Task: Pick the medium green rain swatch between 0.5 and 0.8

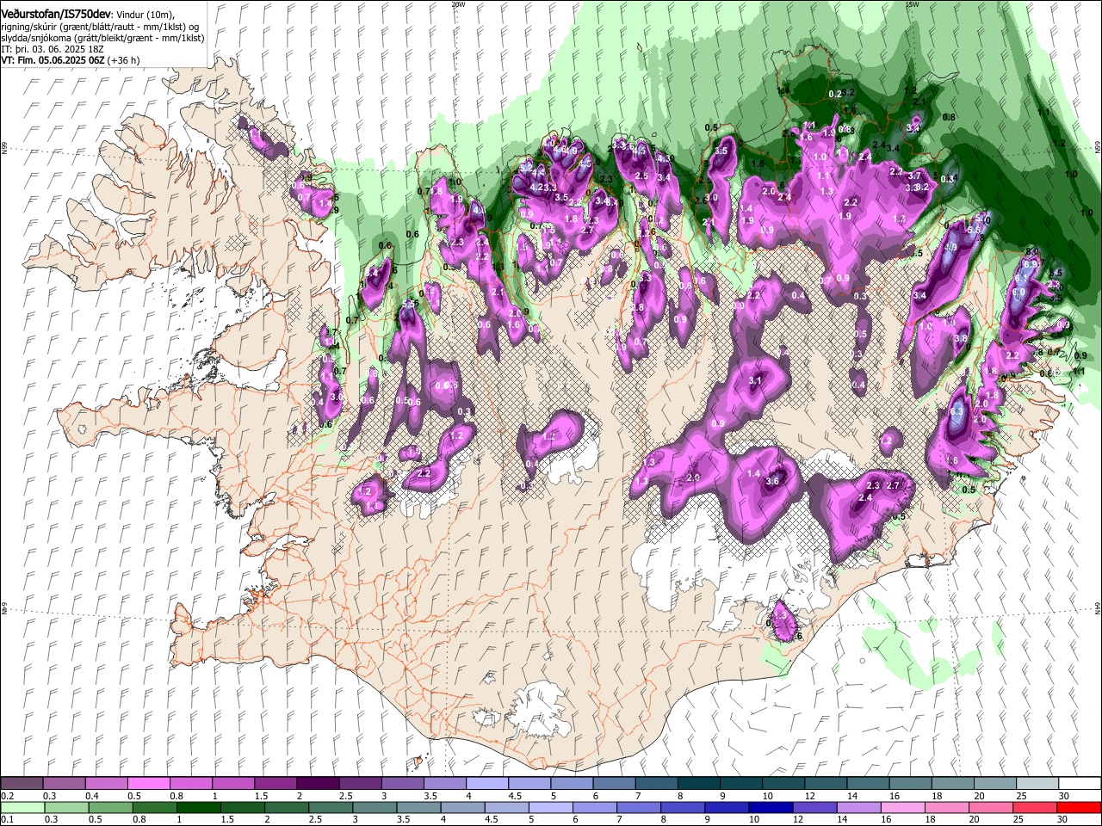Action: coord(110,807)
